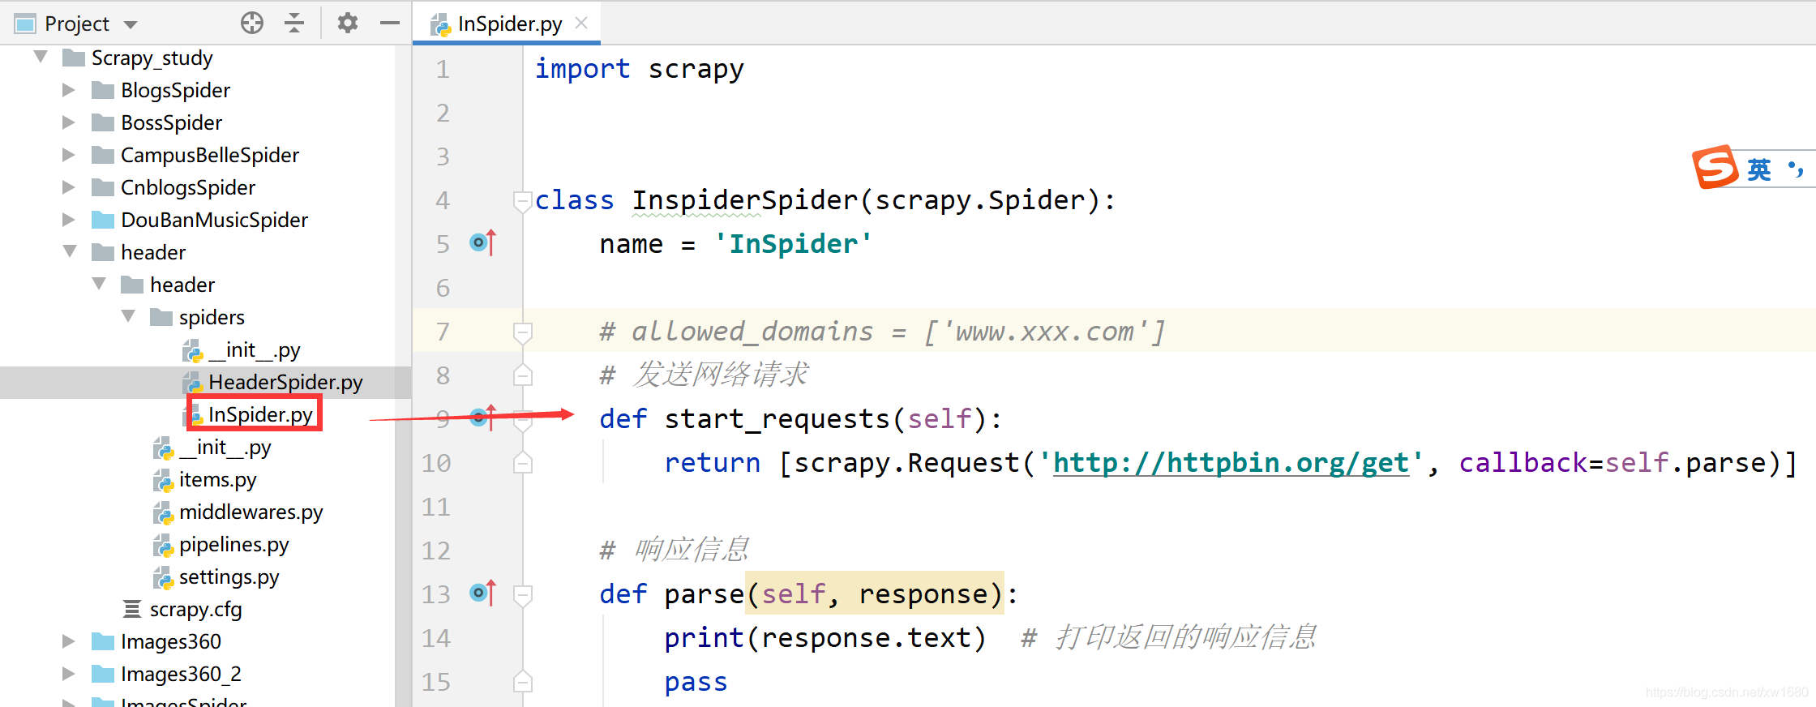Click the start_requests method name
Screen dimensions: 1816x707
point(777,419)
